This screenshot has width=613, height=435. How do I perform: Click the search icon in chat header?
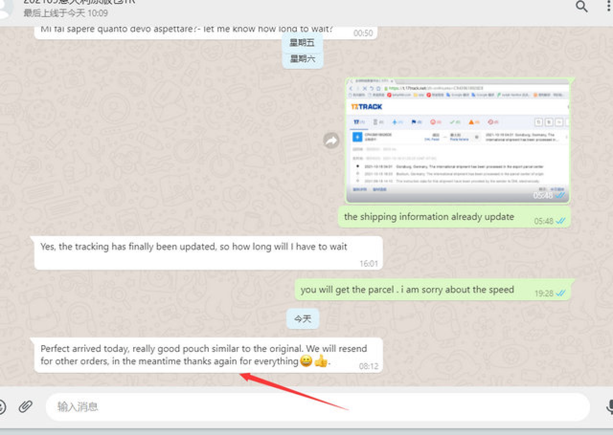[x=581, y=7]
